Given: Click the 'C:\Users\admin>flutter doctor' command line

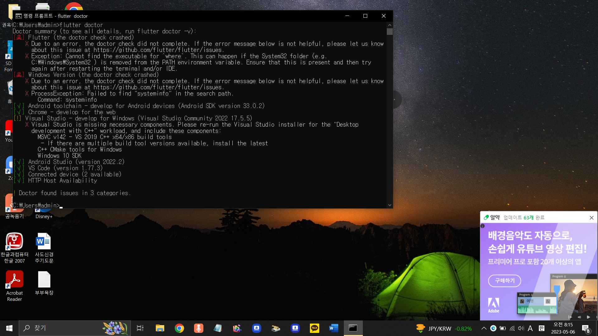Looking at the screenshot, I should click(58, 25).
